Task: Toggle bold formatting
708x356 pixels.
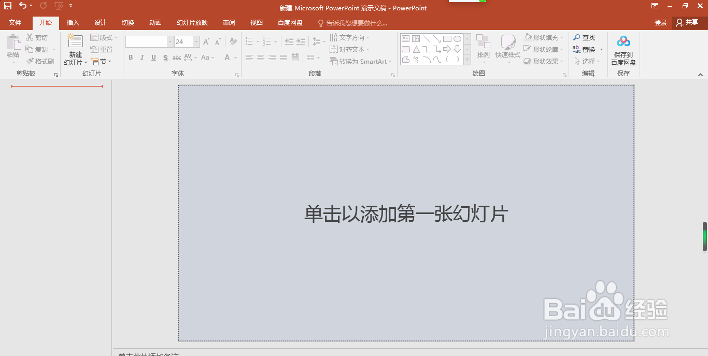Action: [131, 58]
